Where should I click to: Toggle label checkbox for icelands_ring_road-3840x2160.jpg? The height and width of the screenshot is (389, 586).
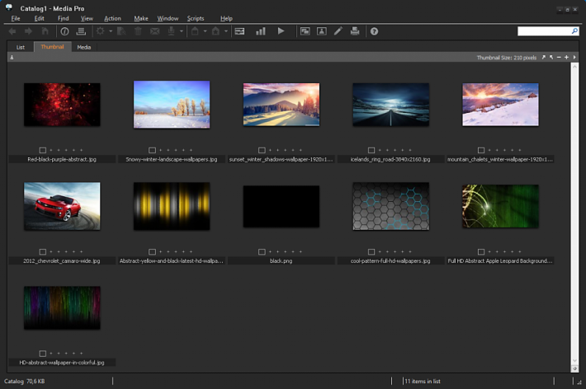pyautogui.click(x=371, y=150)
